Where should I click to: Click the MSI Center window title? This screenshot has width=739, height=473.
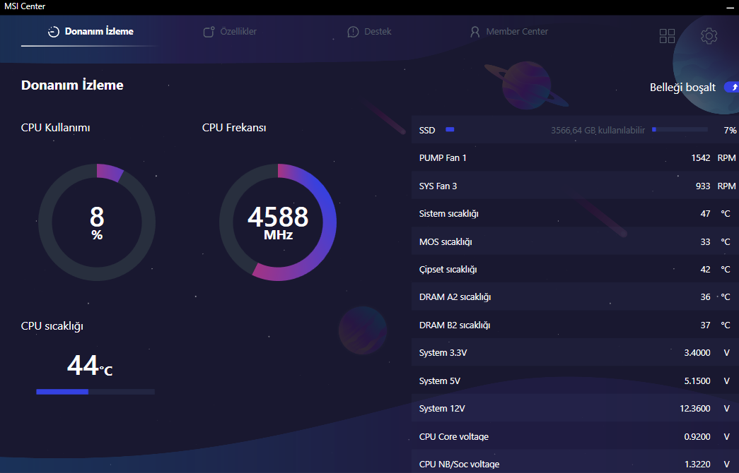click(x=25, y=6)
